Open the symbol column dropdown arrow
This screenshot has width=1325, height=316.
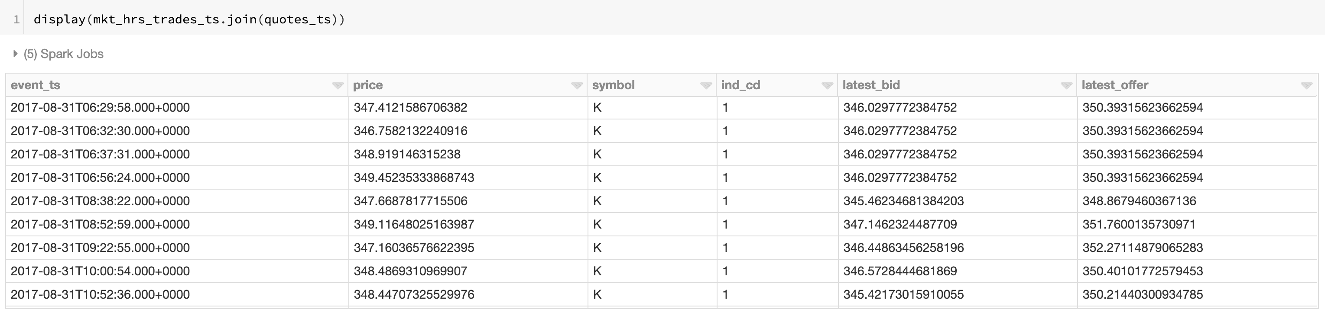[x=706, y=86]
